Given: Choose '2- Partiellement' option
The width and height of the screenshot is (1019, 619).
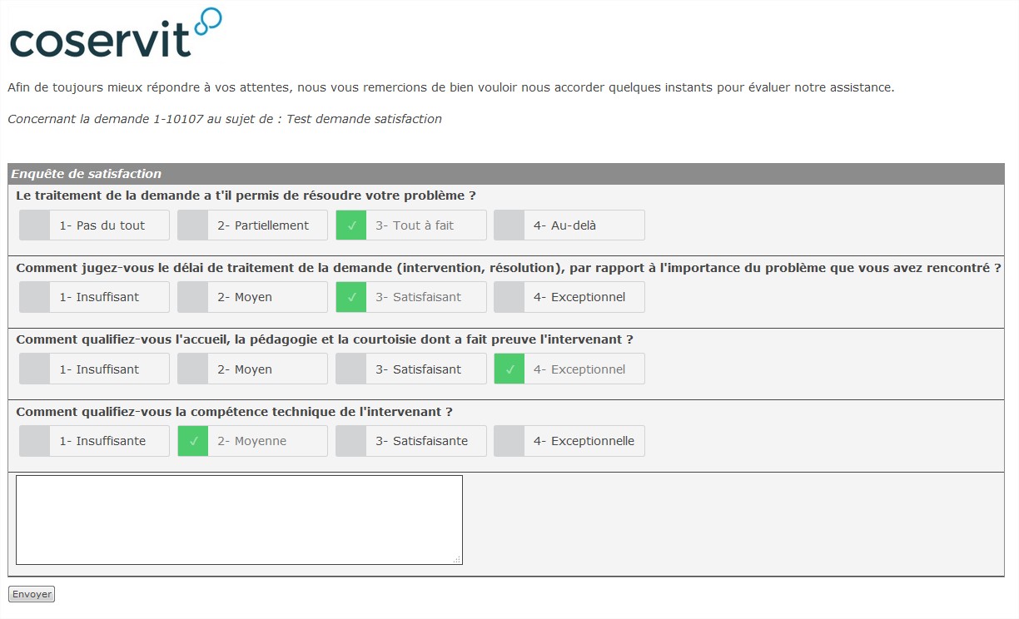Looking at the screenshot, I should coord(252,225).
